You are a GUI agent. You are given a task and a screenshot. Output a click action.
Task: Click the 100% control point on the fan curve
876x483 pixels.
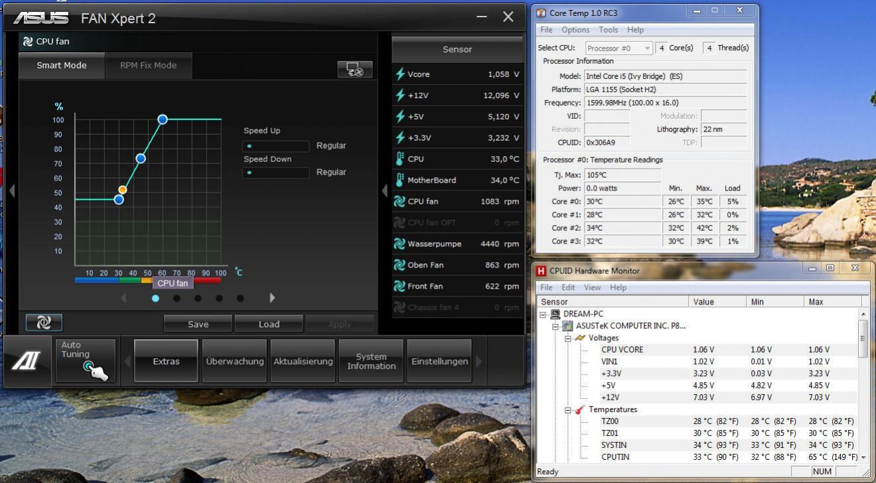pyautogui.click(x=163, y=119)
